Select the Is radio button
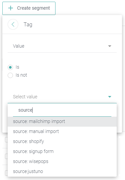Viewport: 125px width, 180px height. 10,67
